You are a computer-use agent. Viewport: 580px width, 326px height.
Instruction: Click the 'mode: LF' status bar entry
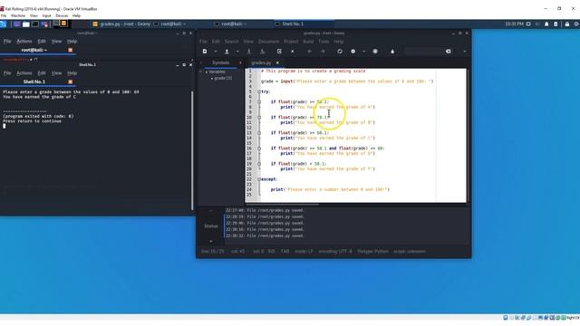[x=304, y=252]
